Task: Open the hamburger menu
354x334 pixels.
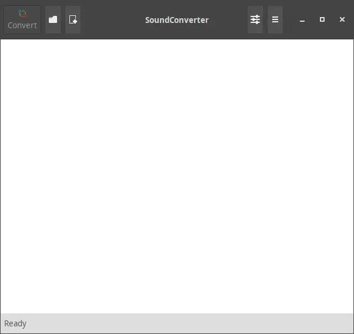Action: pyautogui.click(x=275, y=19)
